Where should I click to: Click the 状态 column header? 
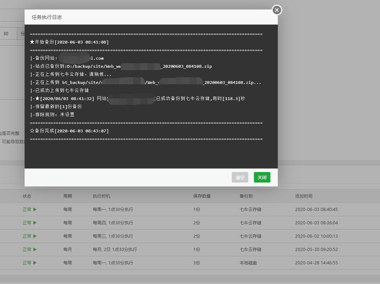coord(27,196)
